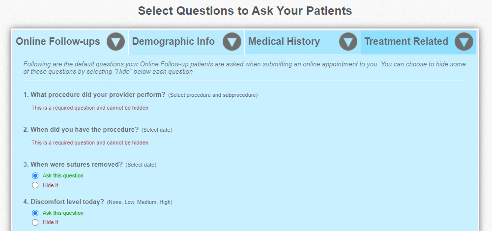
Task: Click question 2 'When did you have the procedure?'
Action: point(81,130)
